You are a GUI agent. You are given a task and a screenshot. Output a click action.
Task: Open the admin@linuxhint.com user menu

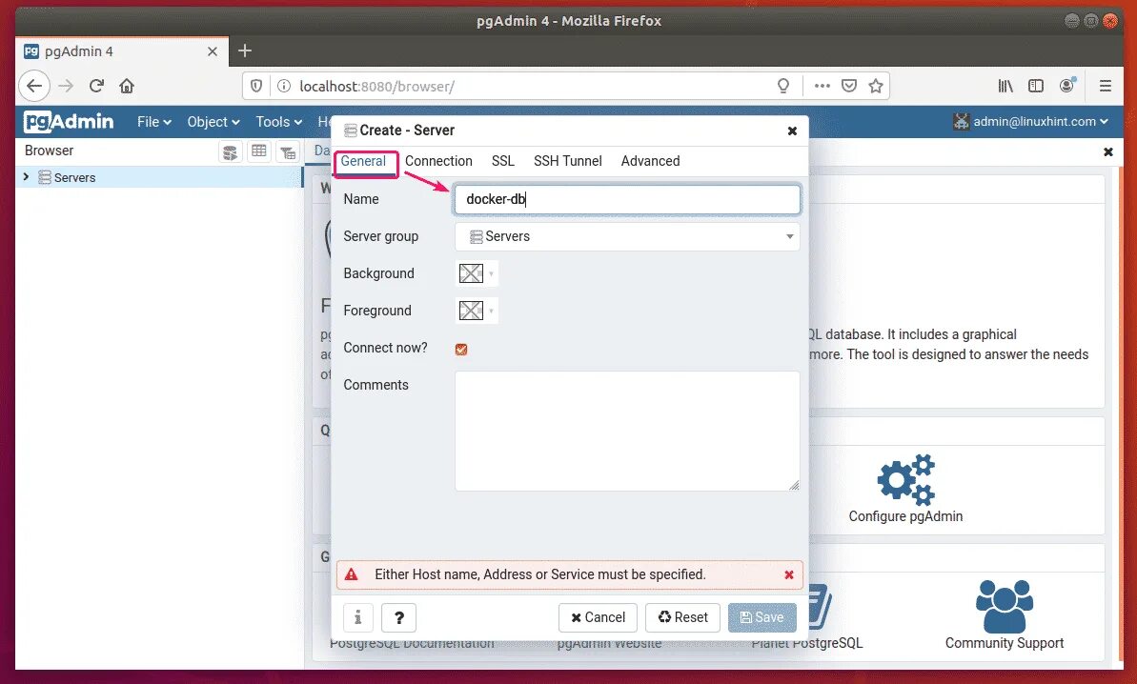pyautogui.click(x=1030, y=121)
